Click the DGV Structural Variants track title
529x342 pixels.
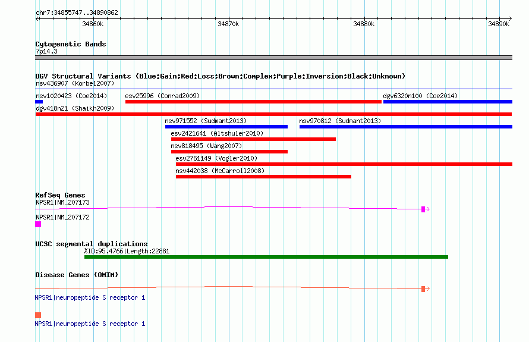(x=221, y=76)
